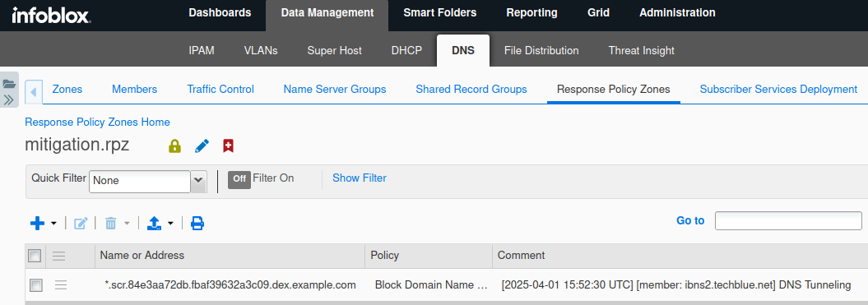Open the Name Server Groups tab
Screen dimensions: 868x305
(334, 89)
